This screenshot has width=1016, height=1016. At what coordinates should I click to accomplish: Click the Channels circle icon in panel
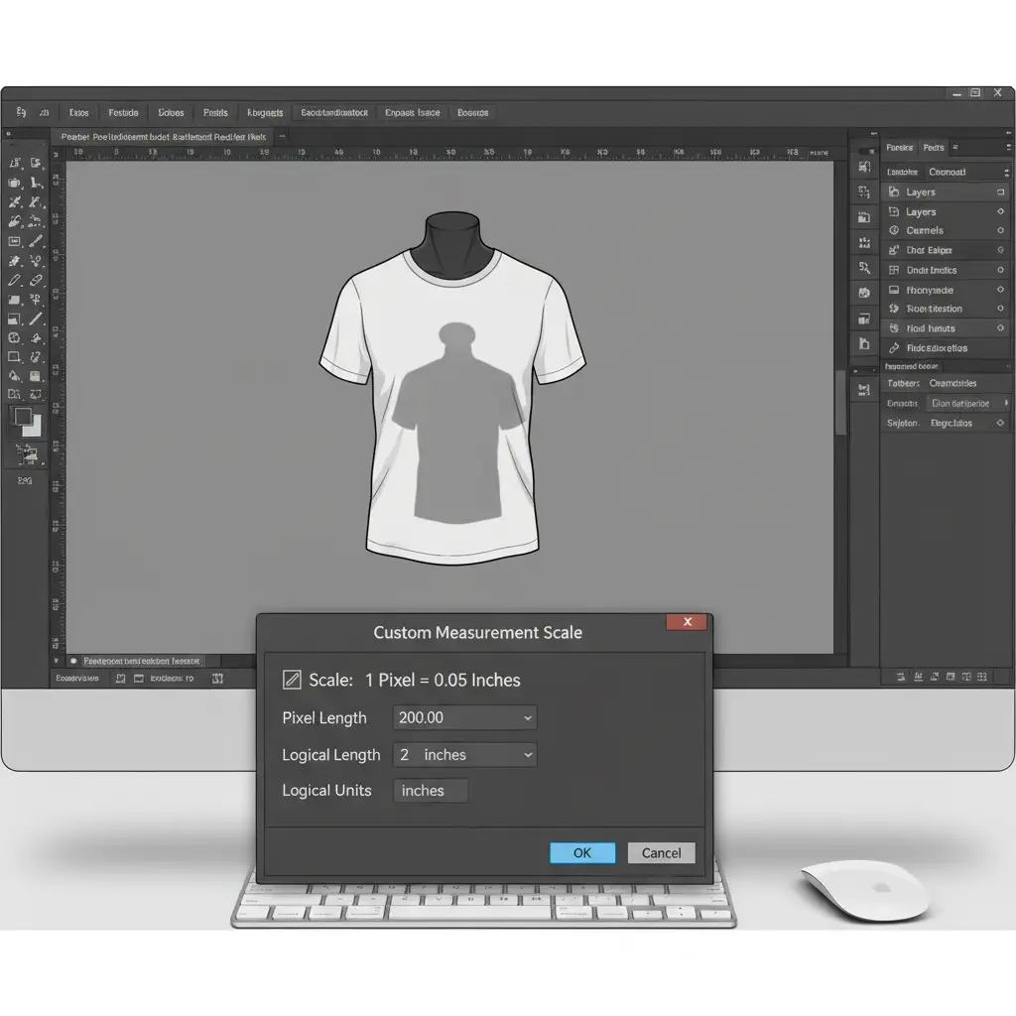pyautogui.click(x=894, y=231)
